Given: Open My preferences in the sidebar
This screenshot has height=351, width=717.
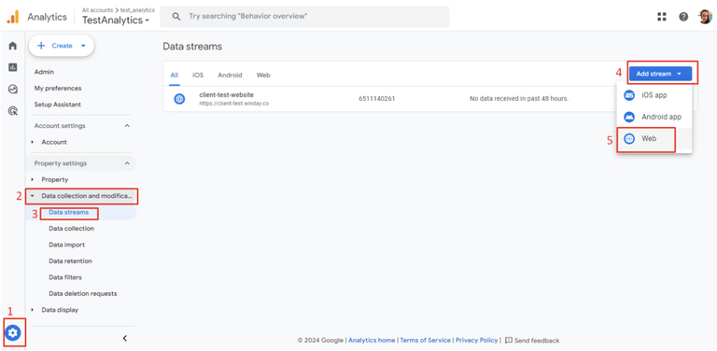Looking at the screenshot, I should click(58, 88).
